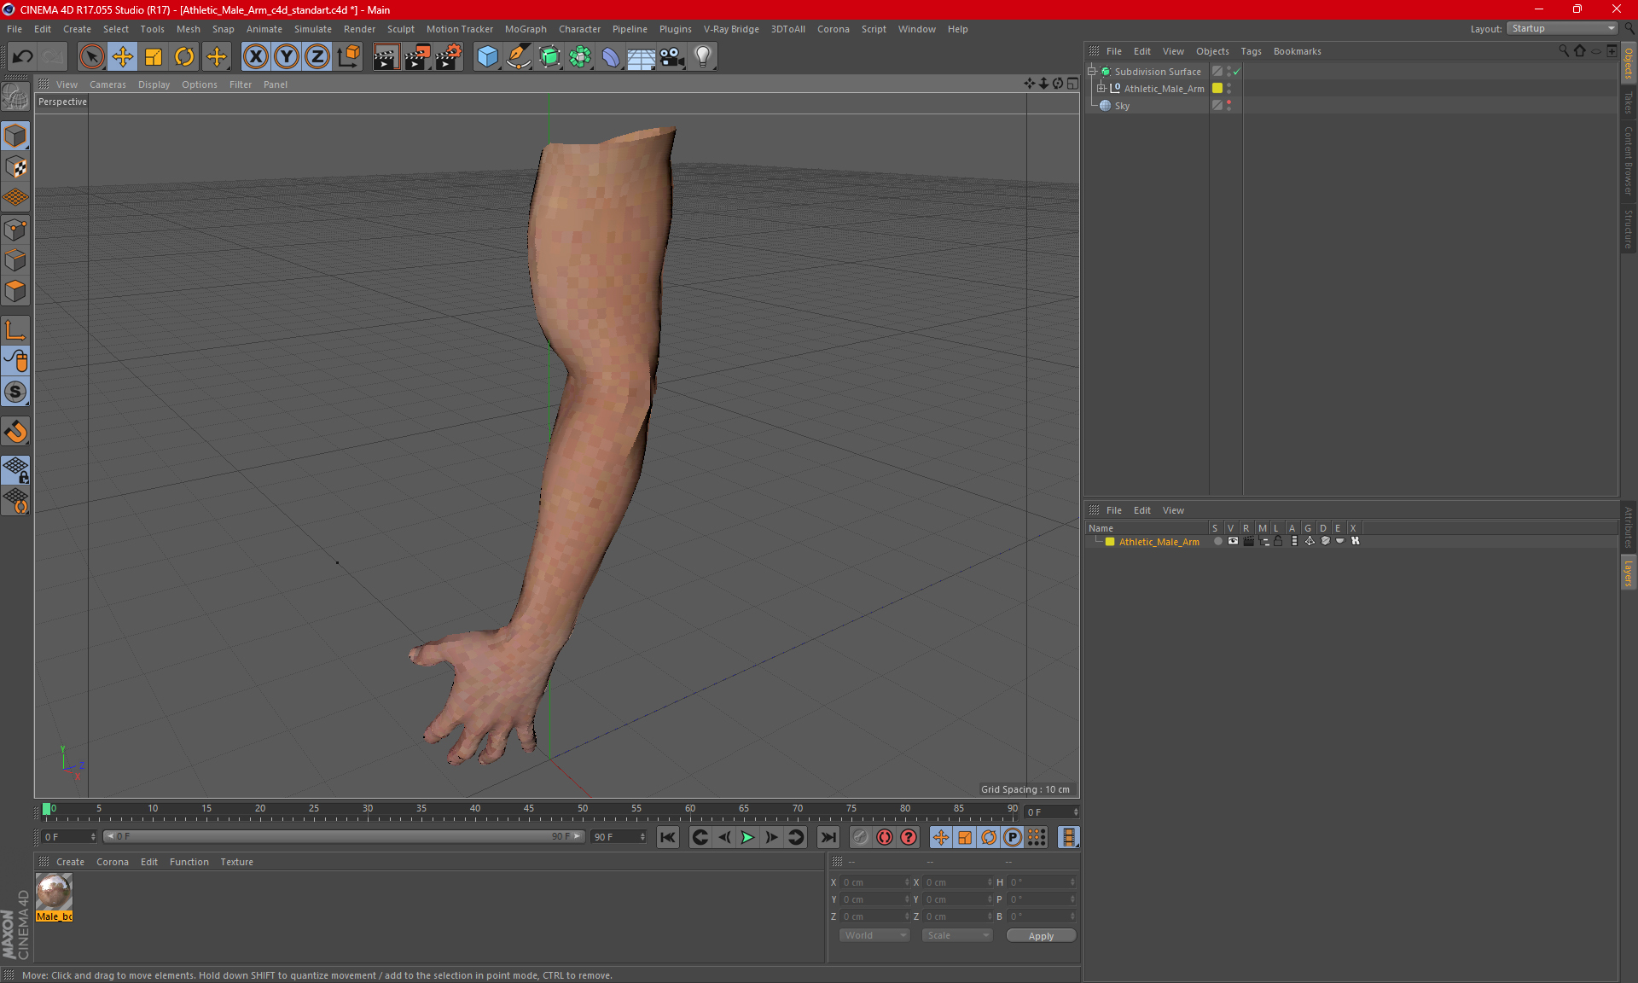Open the Simulate menu

[x=312, y=29]
